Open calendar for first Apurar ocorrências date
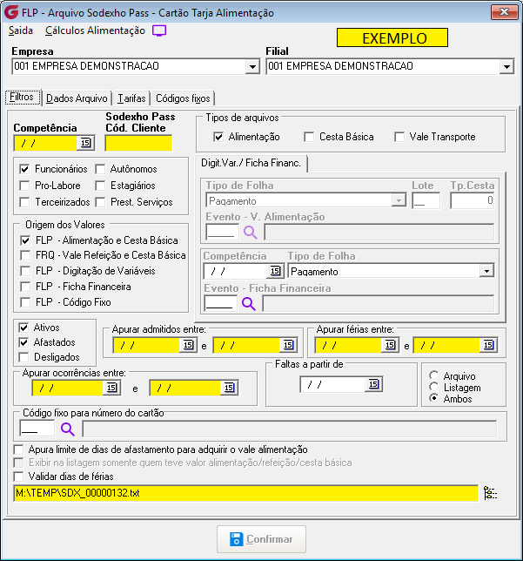 click(111, 388)
